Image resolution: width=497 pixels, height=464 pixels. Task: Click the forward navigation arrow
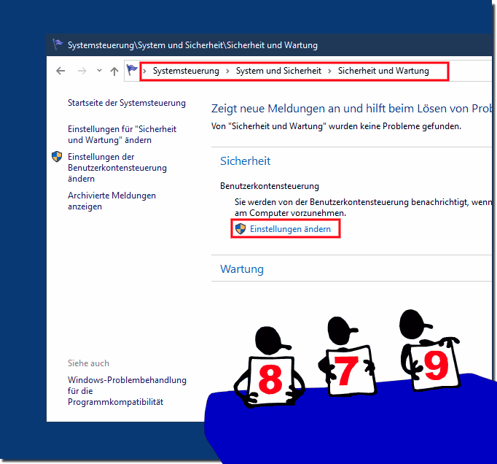[82, 71]
